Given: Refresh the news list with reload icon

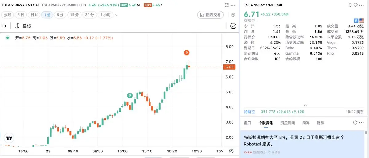Looking at the screenshot, I should pyautogui.click(x=355, y=122).
